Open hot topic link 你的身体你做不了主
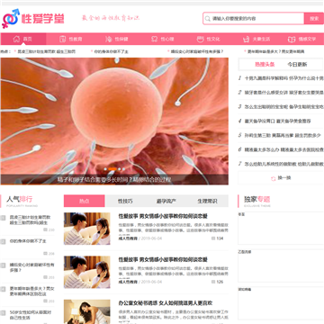The image size is (324, 324). coord(111,51)
